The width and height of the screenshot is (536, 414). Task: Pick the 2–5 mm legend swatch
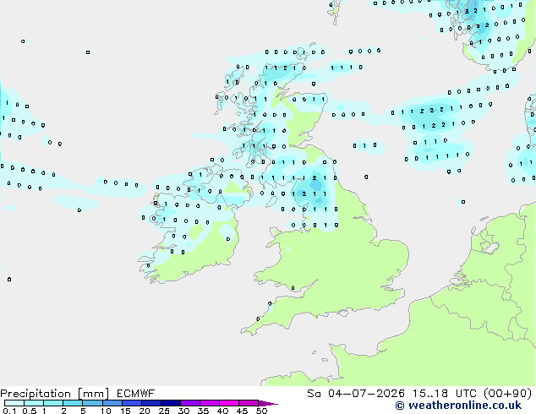tap(73, 403)
